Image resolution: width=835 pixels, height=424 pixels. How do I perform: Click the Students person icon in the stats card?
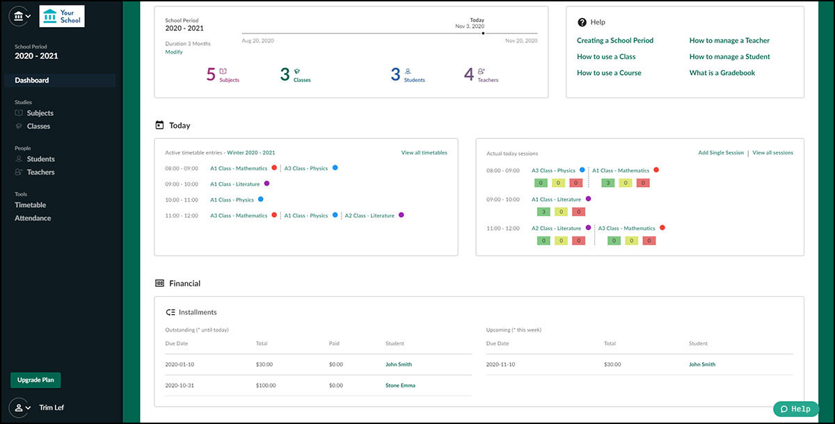click(408, 71)
